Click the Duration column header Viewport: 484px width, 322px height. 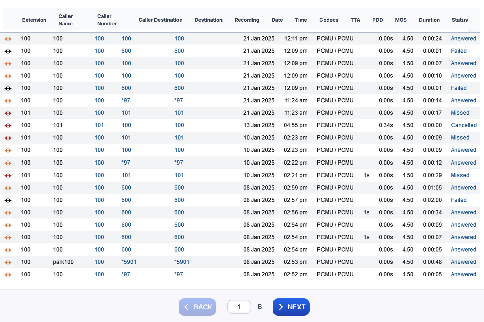[429, 20]
